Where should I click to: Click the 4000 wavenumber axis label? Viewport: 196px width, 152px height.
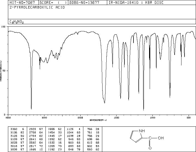8,118
